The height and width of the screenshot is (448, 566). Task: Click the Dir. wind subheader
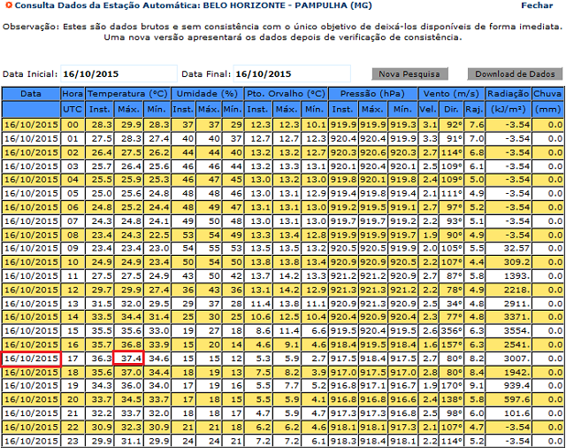coord(451,109)
